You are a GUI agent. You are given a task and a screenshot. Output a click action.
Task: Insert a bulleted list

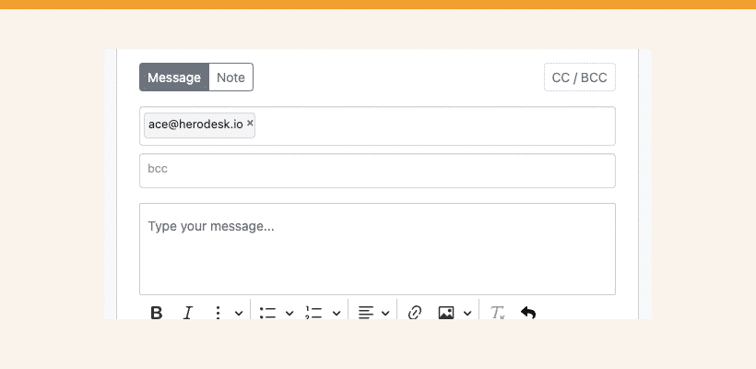point(267,313)
